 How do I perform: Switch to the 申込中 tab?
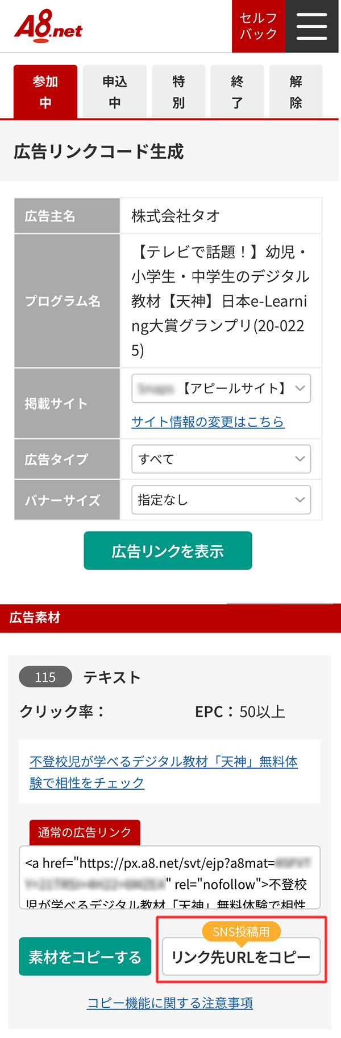click(115, 92)
